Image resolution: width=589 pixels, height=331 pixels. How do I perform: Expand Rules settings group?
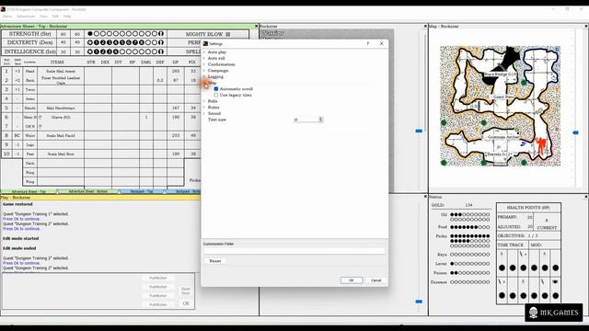204,108
